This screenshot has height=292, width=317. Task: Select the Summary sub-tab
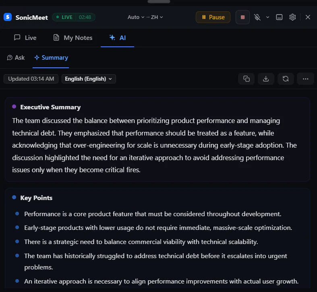pyautogui.click(x=51, y=58)
